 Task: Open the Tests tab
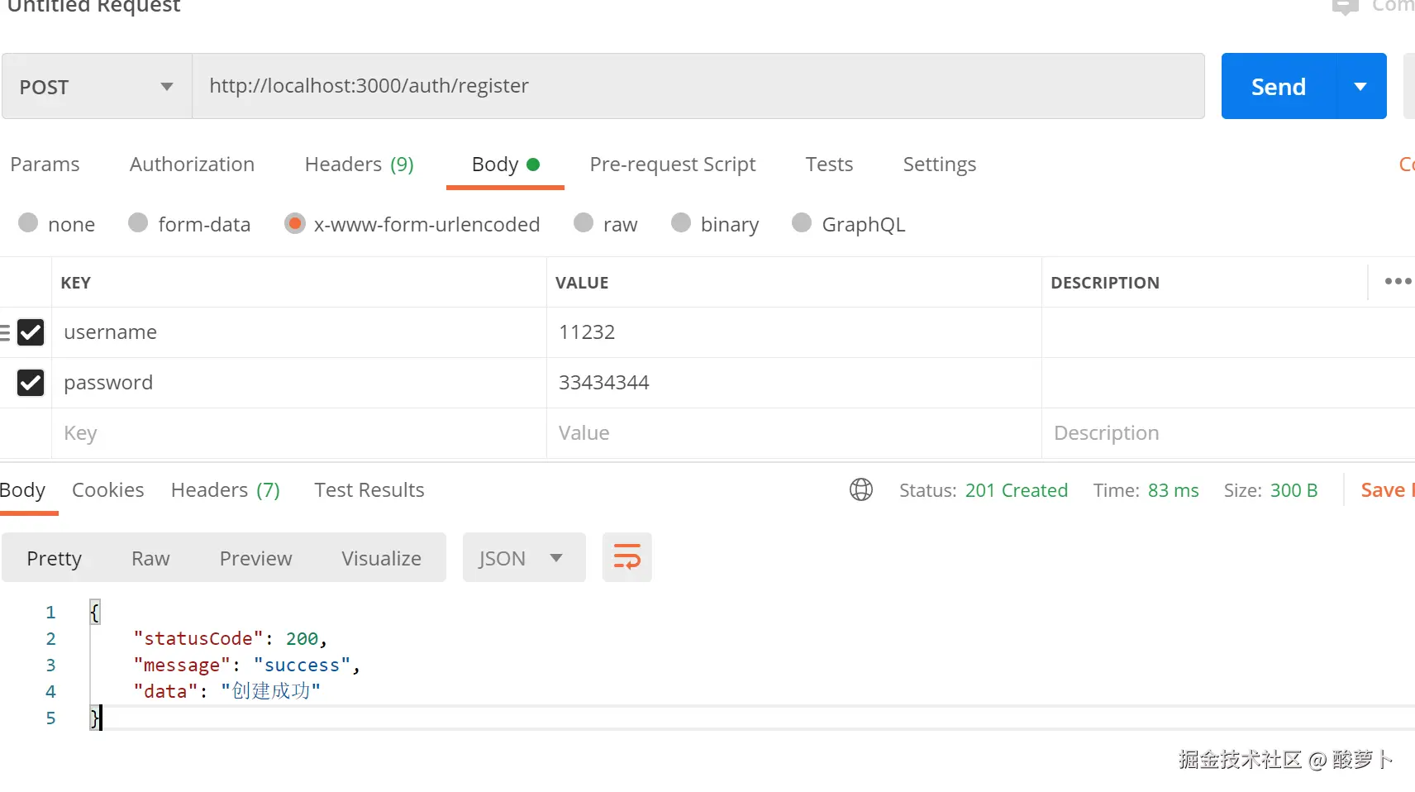829,165
